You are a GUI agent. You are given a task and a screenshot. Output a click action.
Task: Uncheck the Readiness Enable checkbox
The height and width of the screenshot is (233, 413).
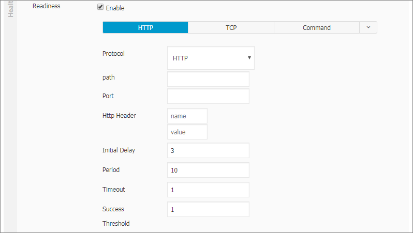100,7
